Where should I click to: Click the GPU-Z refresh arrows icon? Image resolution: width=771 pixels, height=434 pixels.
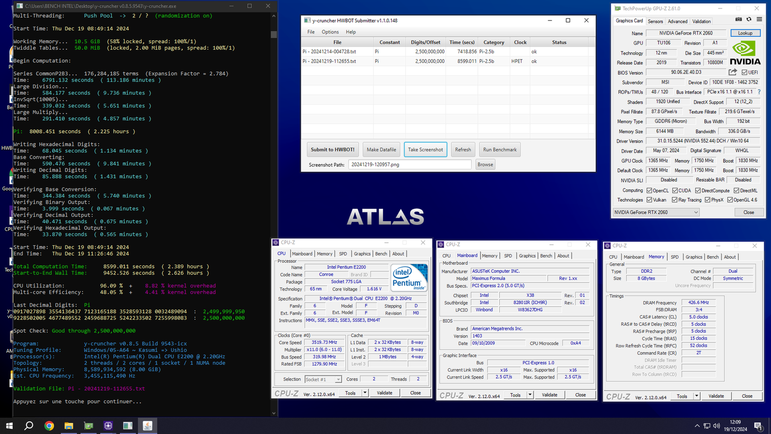(749, 19)
